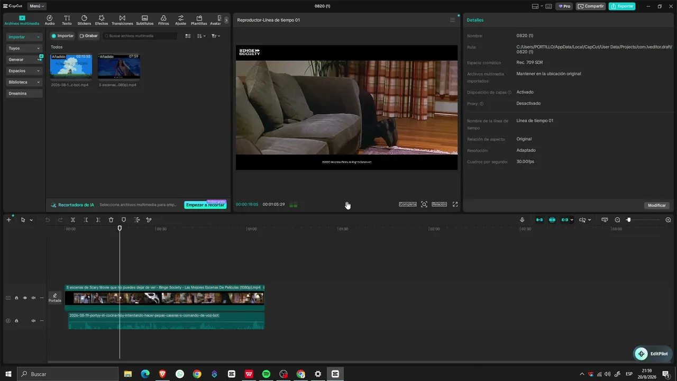
Task: Click the undo arrow icon
Action: [47, 220]
